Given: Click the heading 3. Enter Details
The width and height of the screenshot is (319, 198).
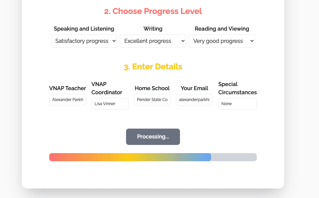Looking at the screenshot, I should (153, 67).
